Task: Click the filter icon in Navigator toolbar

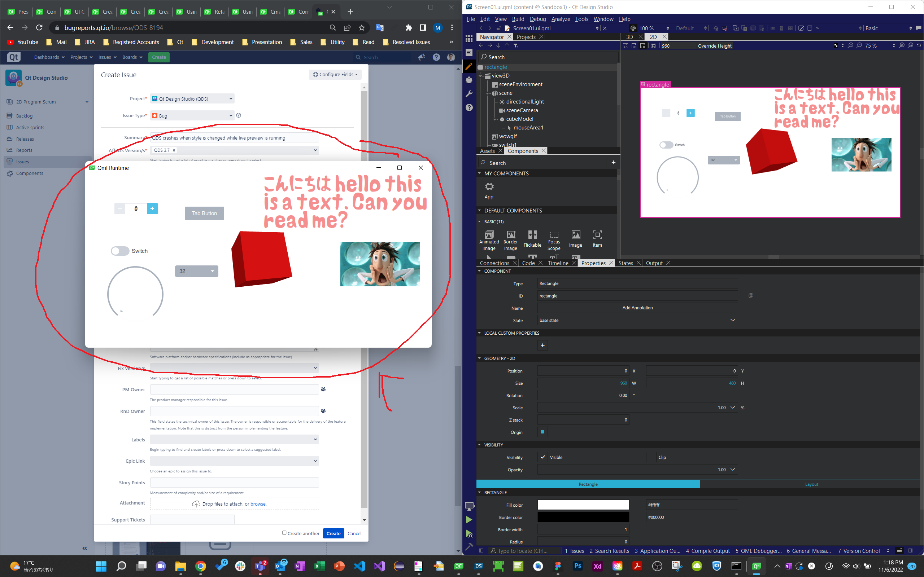Action: [x=516, y=45]
